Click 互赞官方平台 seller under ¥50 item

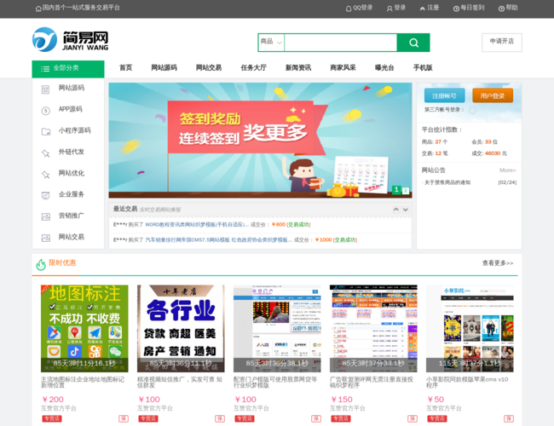(444, 408)
